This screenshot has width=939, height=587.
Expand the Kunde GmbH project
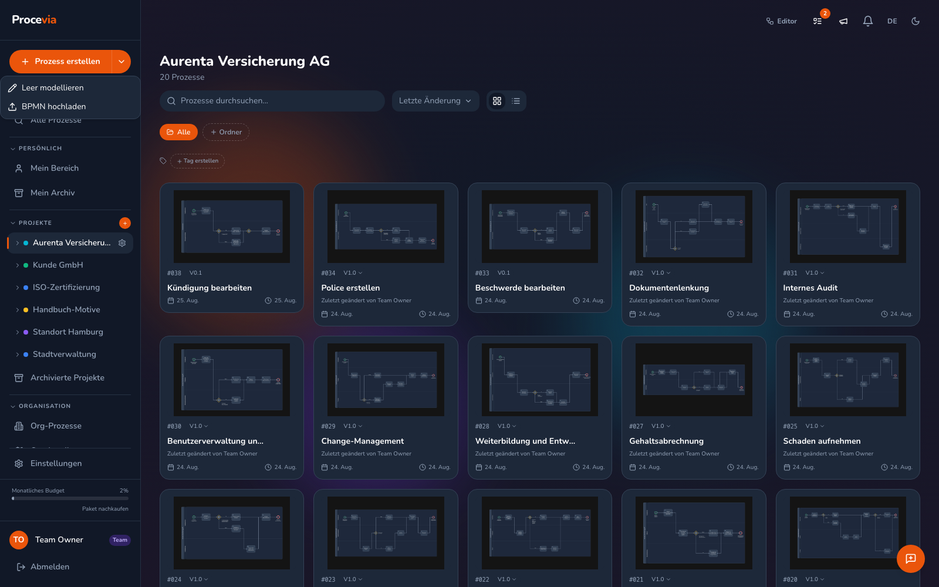(x=17, y=265)
